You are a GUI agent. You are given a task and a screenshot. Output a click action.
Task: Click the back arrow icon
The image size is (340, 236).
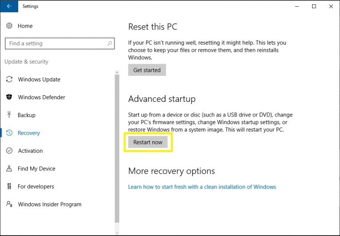[9, 6]
